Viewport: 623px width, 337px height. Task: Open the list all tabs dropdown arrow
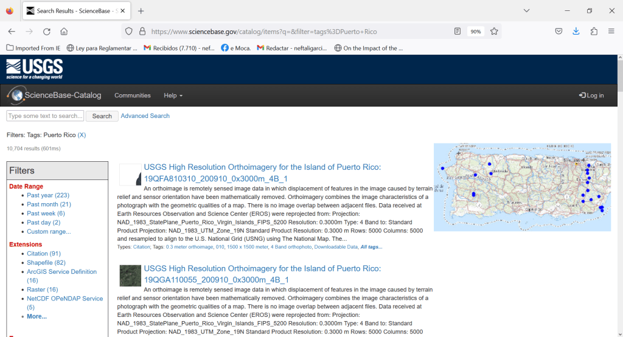coord(527,10)
